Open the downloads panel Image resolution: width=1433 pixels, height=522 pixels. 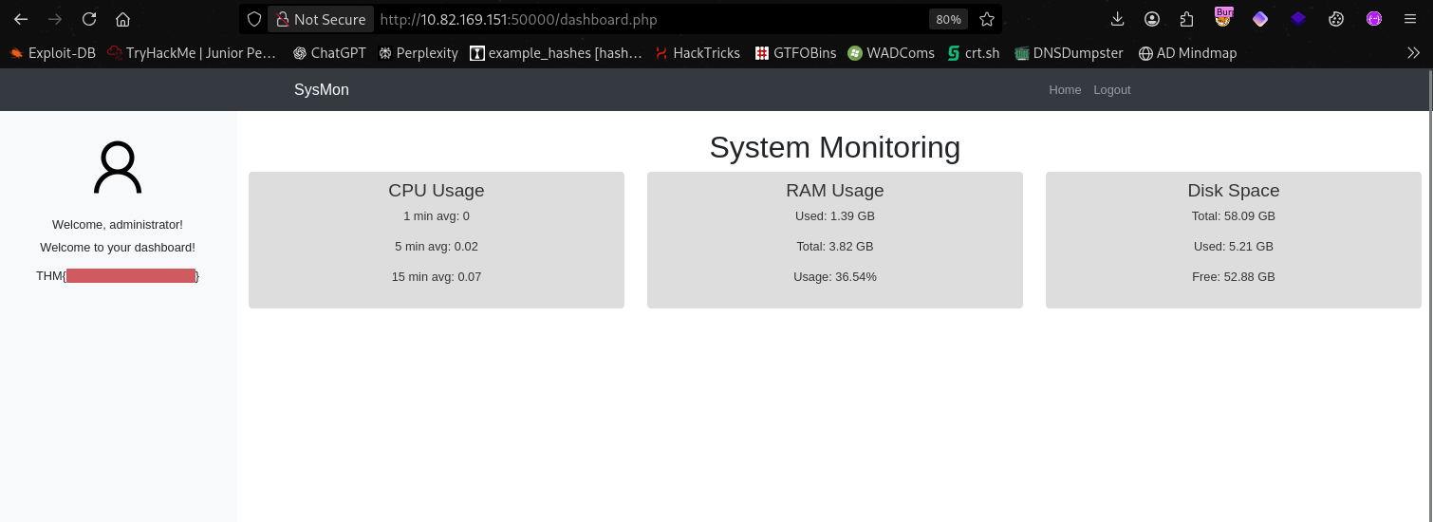pos(1117,19)
